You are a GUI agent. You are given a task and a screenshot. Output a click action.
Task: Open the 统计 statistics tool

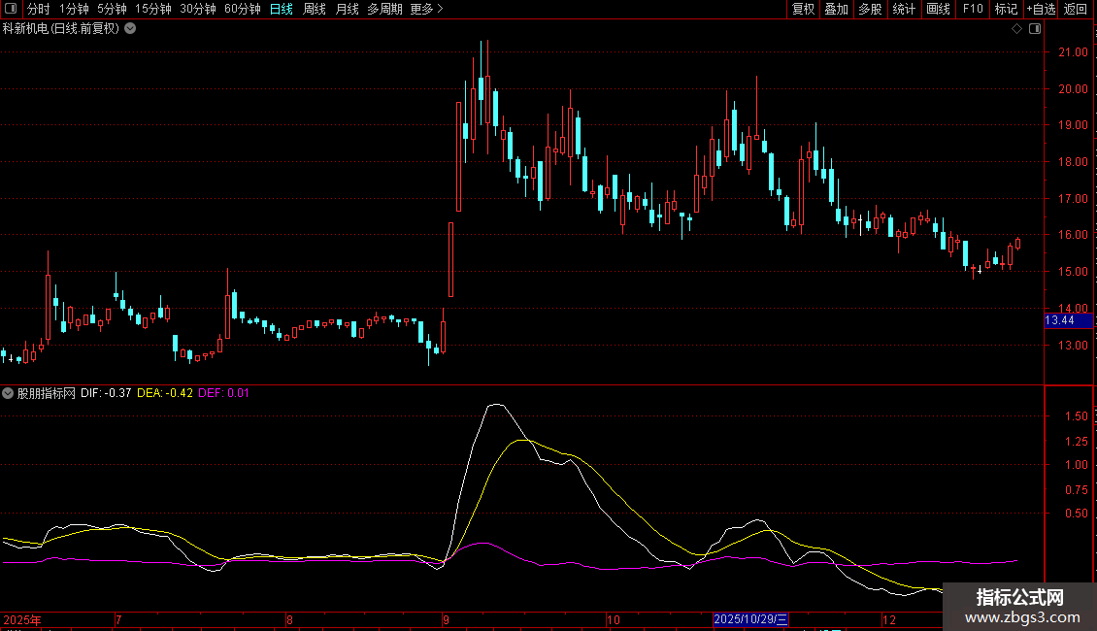coord(904,9)
